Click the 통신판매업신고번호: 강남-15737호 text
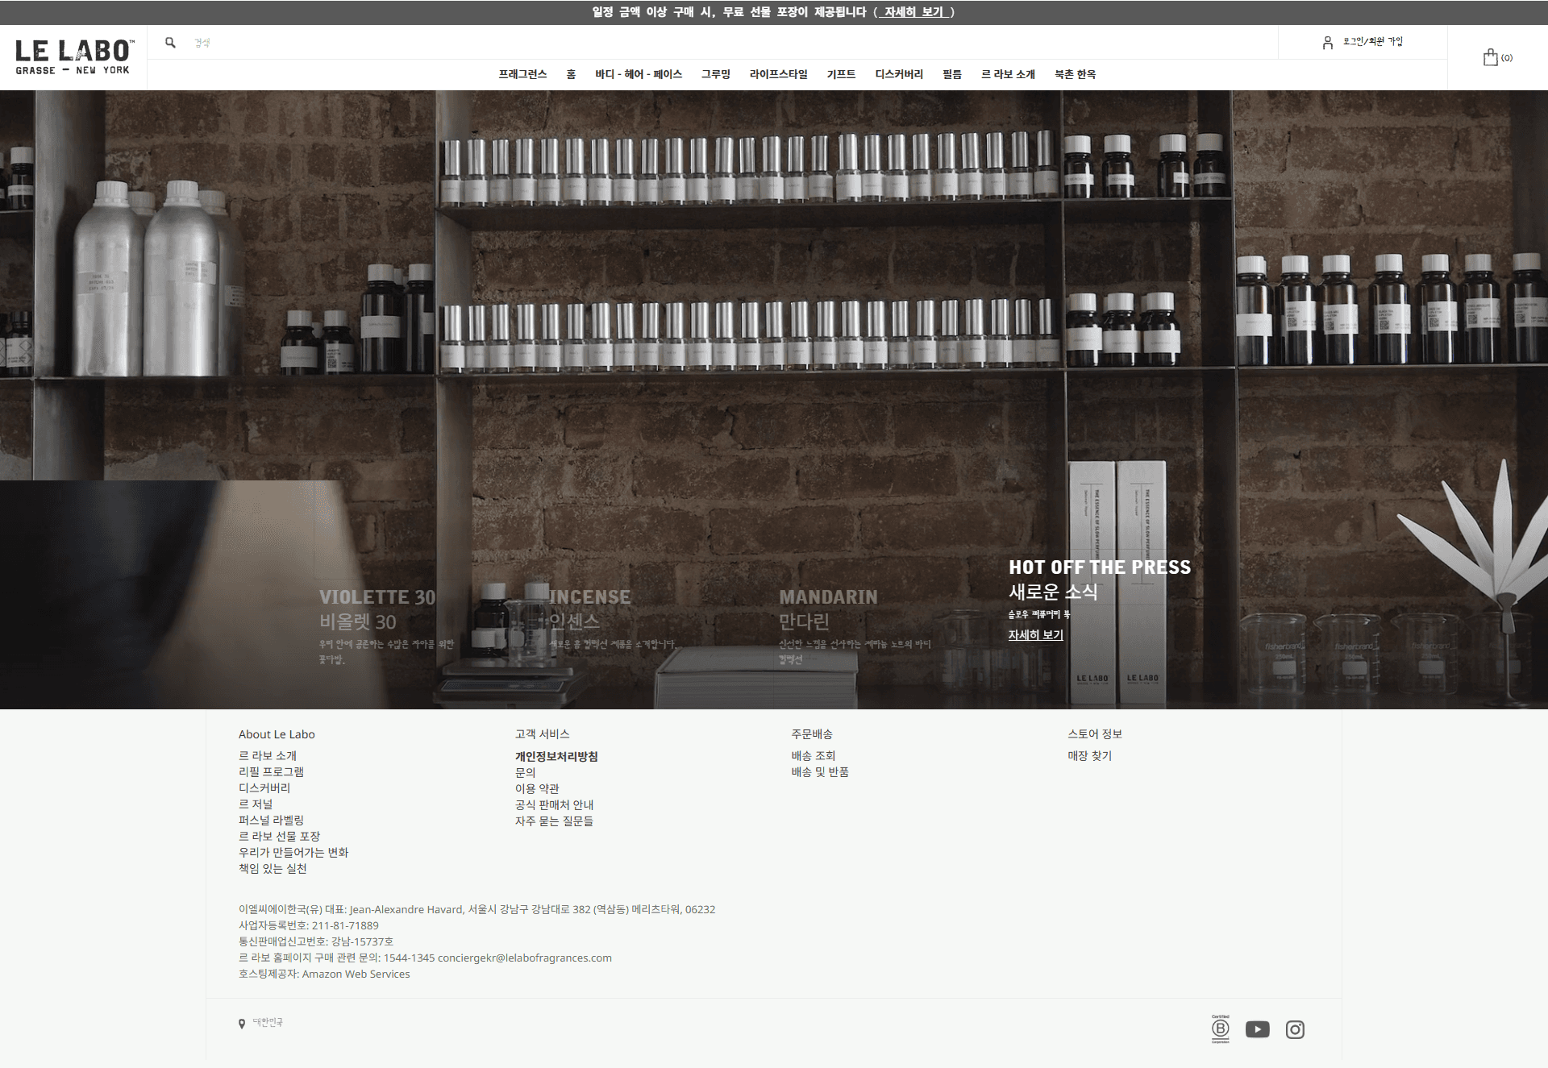1548x1068 pixels. point(316,941)
